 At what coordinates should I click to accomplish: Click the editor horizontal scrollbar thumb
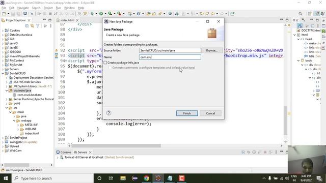pyautogui.click(x=116, y=146)
